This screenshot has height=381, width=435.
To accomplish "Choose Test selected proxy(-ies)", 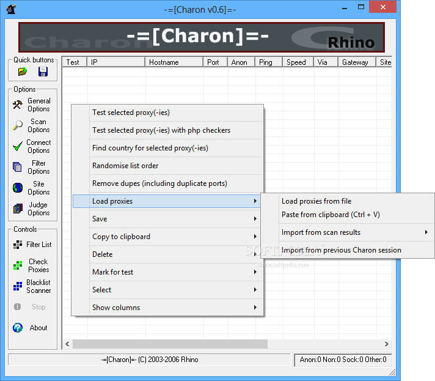I will (167, 113).
